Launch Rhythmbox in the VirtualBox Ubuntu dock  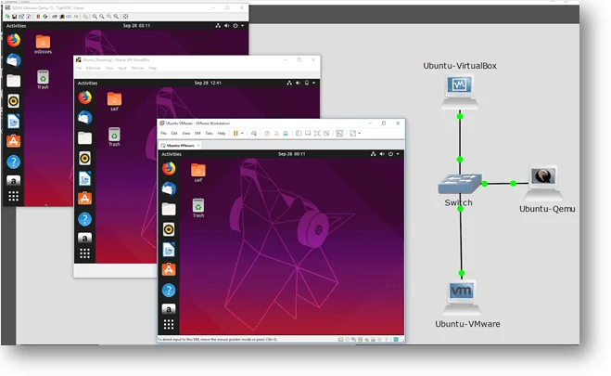[x=84, y=159]
